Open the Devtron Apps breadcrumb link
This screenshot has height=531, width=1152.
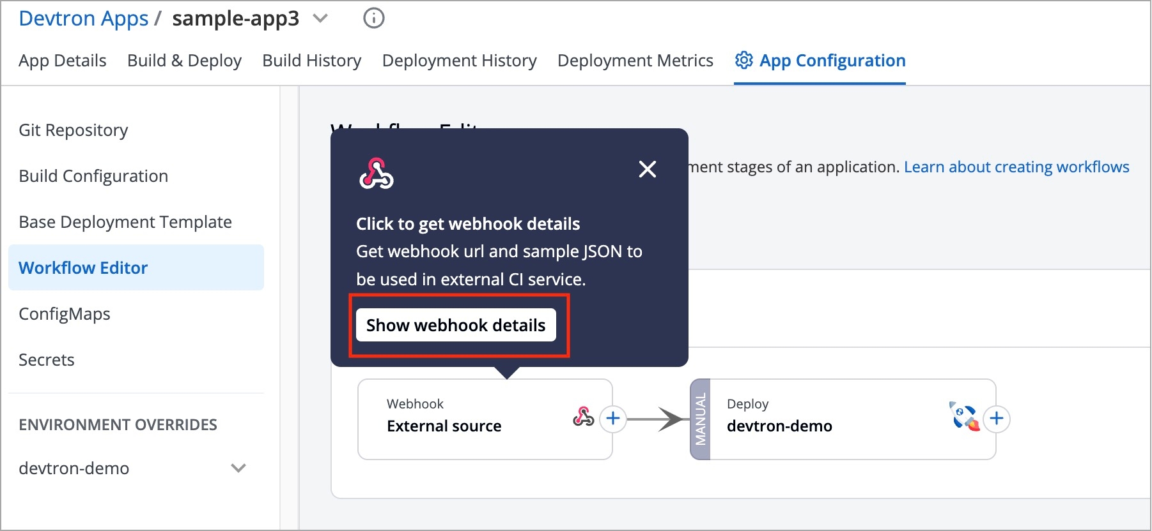click(84, 19)
